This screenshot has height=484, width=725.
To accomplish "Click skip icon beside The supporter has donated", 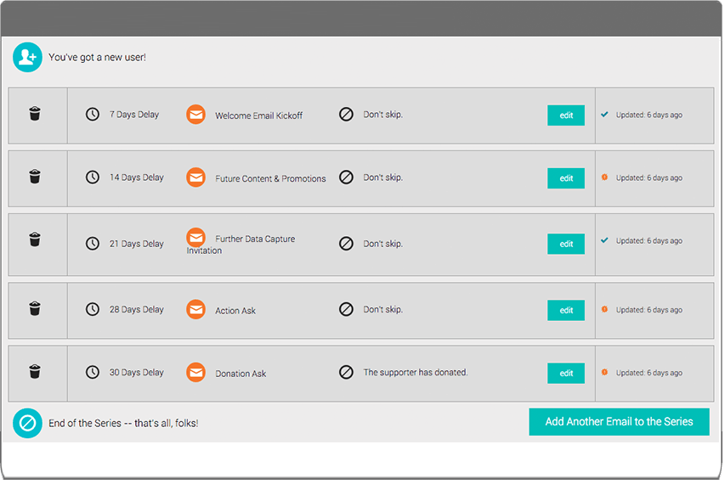I will click(346, 372).
